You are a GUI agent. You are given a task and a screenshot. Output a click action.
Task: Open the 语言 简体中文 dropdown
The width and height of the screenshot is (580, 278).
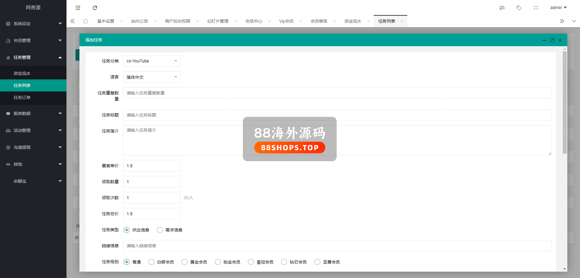point(152,77)
